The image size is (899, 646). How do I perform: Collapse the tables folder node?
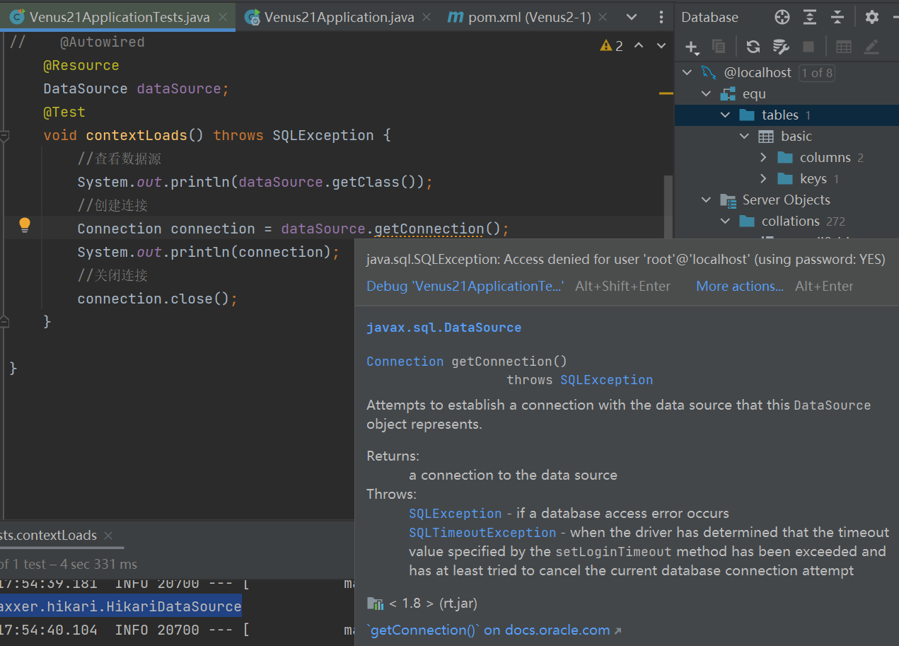coord(725,115)
